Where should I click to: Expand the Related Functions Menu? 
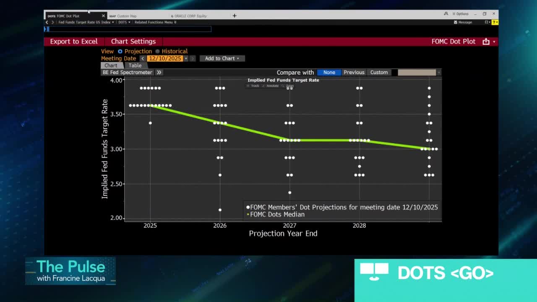click(155, 22)
